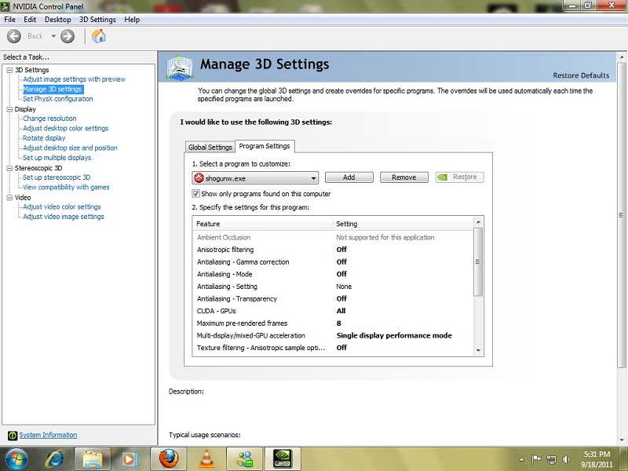Collapse the Display tree node
The image size is (628, 471).
9,109
